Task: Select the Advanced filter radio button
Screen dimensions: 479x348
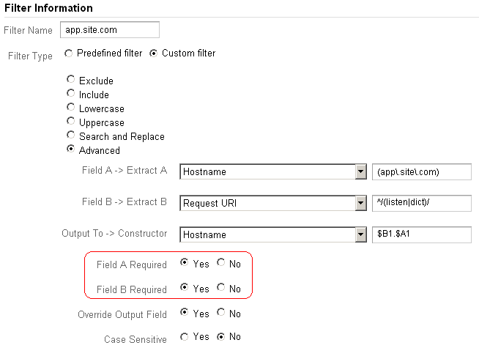Action: (x=71, y=149)
